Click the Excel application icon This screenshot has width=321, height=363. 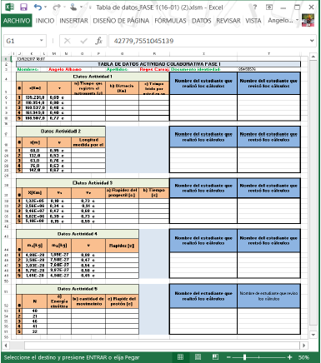9,7
